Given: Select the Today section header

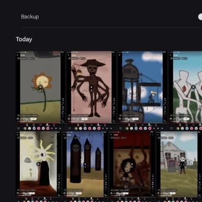Looking at the screenshot, I should point(24,39).
